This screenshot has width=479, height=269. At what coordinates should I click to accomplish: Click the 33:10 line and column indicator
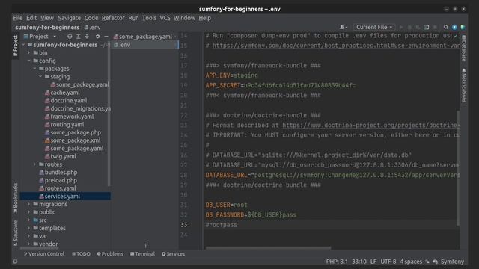pyautogui.click(x=359, y=262)
